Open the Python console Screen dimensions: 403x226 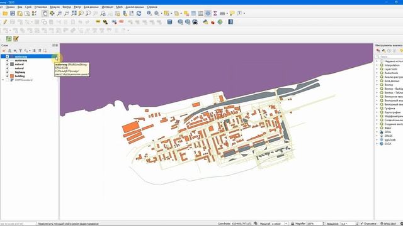[205, 22]
